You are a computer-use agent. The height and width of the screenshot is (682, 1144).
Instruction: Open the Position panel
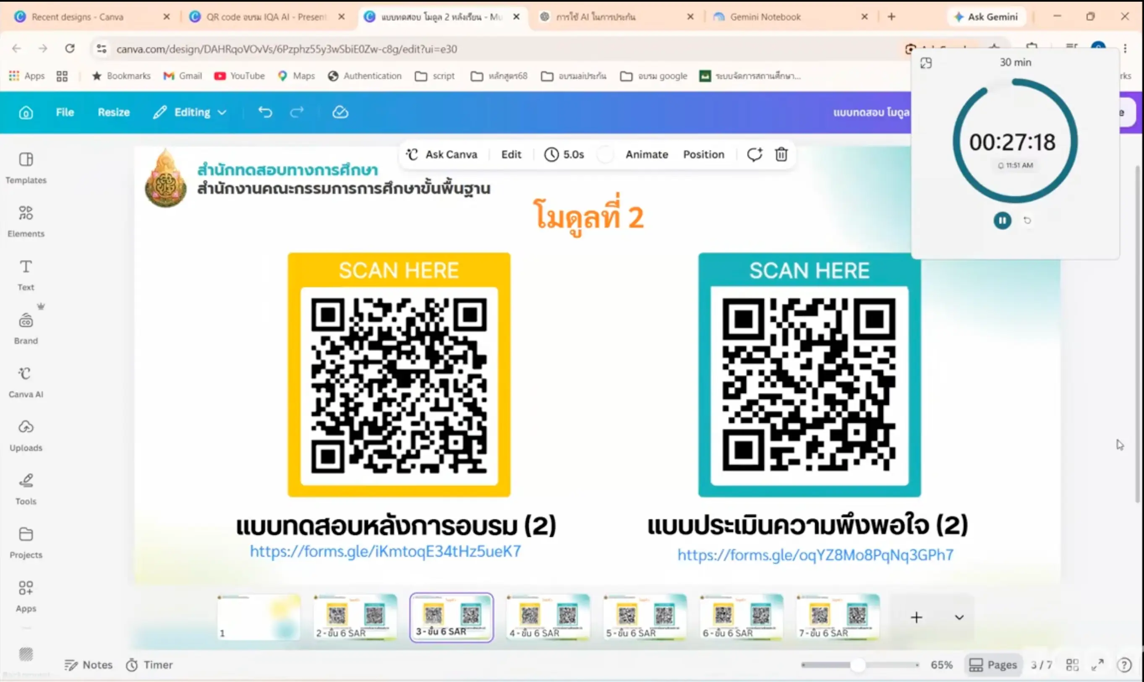click(x=703, y=154)
